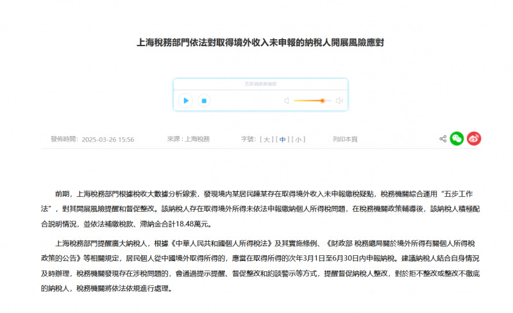Set font size to small [小]
This screenshot has height=313, width=513.
click(x=298, y=139)
